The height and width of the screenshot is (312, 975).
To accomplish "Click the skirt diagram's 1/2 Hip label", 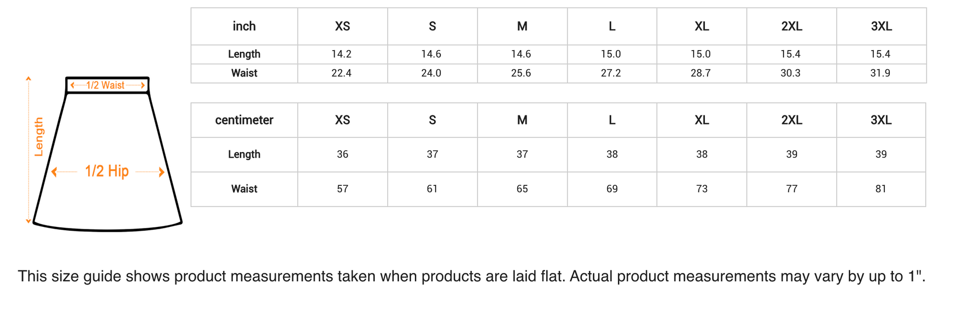I will click(x=107, y=171).
